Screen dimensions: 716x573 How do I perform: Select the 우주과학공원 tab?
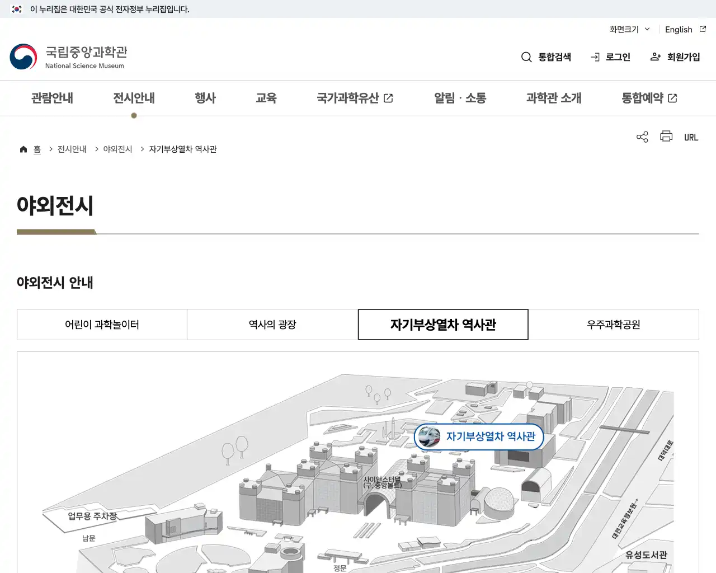614,325
